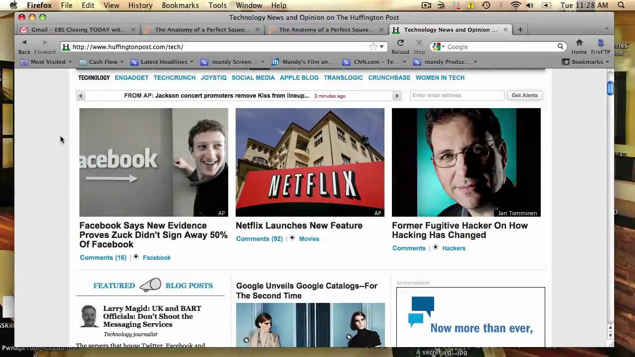Screen dimensions: 635x357
Task: Expand the mandy Produc feed dropdown
Action: [x=475, y=62]
